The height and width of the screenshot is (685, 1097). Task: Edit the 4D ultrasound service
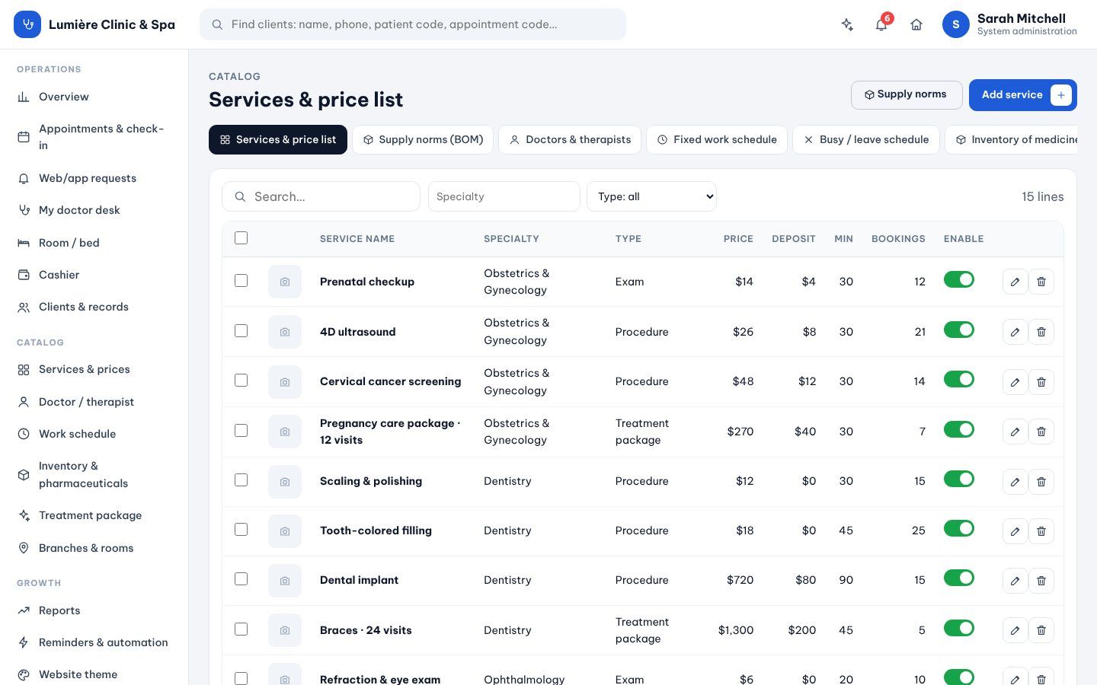[1015, 332]
